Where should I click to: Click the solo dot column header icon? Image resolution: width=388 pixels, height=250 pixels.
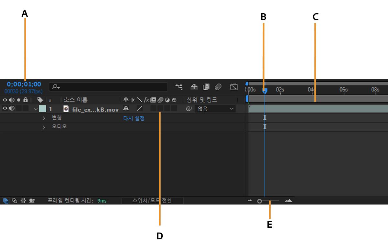19,100
